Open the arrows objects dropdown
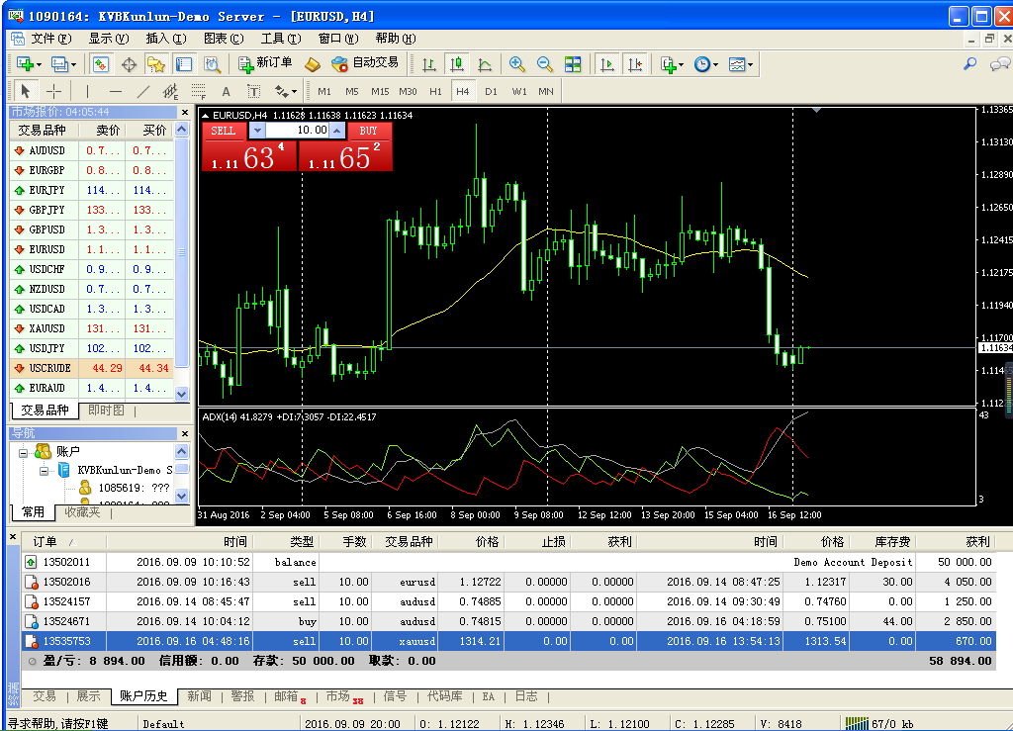 click(286, 91)
